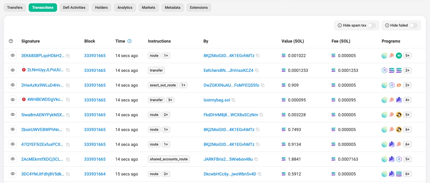The width and height of the screenshot is (430, 183).
Task: Open the Metadata tab
Action: click(173, 8)
